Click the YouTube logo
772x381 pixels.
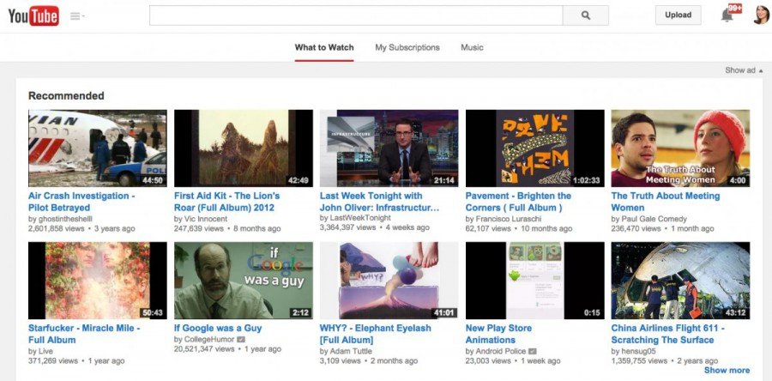tap(33, 15)
